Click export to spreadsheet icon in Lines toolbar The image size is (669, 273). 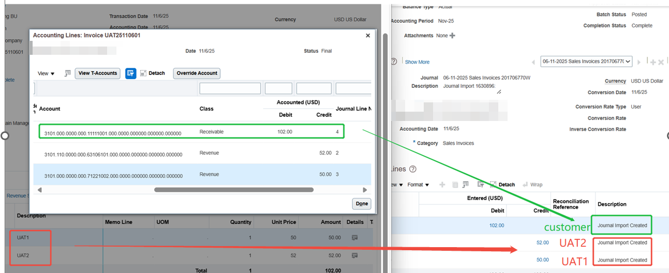click(466, 185)
